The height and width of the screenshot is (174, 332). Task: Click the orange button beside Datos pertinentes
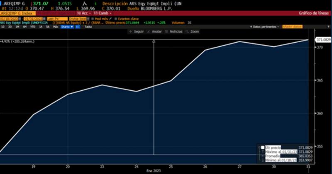[292, 27]
